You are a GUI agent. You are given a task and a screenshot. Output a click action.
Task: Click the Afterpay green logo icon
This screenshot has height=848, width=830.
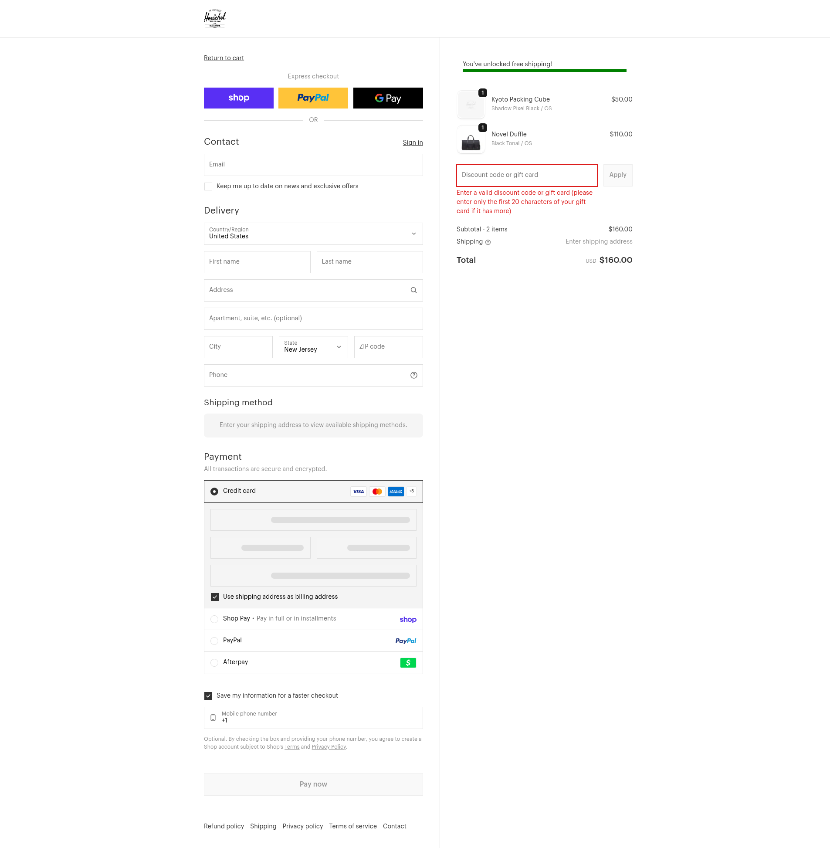[x=407, y=663]
